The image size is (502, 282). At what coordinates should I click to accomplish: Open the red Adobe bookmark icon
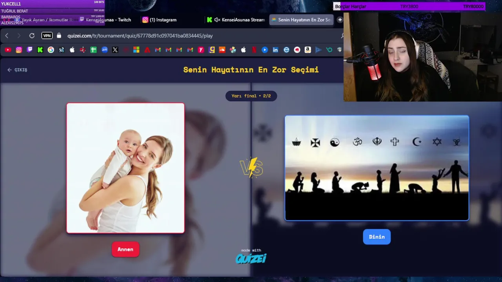(x=147, y=50)
